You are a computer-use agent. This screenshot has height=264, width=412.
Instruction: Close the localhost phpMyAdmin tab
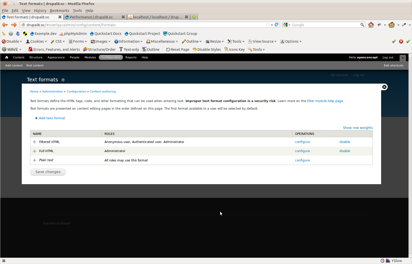pos(187,17)
